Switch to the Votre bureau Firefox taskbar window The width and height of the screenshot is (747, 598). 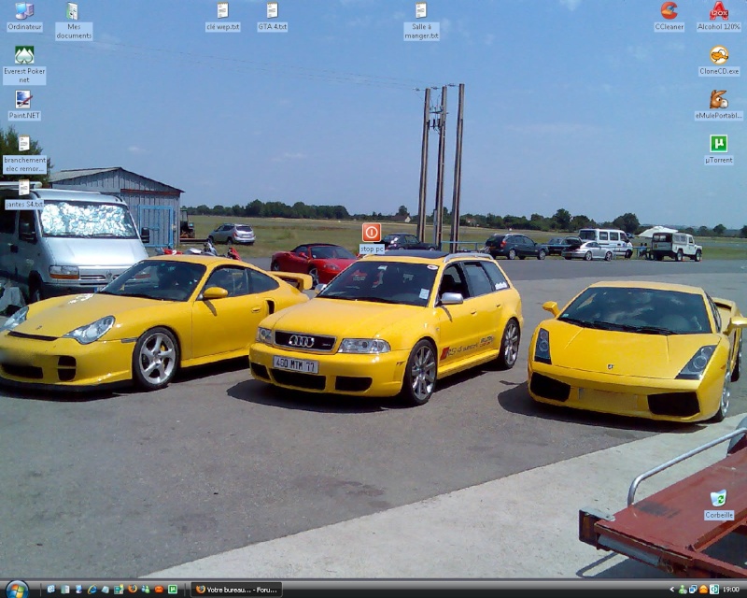[236, 590]
